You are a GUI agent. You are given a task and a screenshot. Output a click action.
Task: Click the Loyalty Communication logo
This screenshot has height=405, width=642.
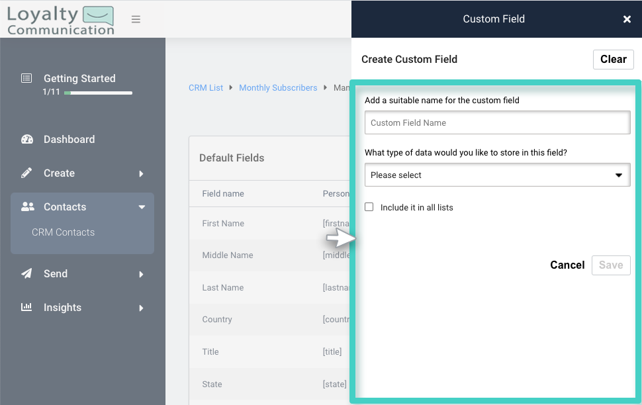click(x=60, y=19)
